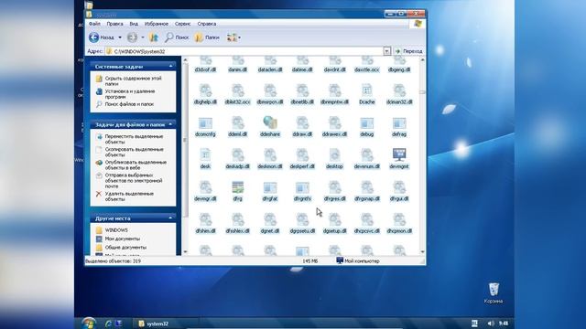Select the ddraw.dll file icon

click(x=302, y=122)
